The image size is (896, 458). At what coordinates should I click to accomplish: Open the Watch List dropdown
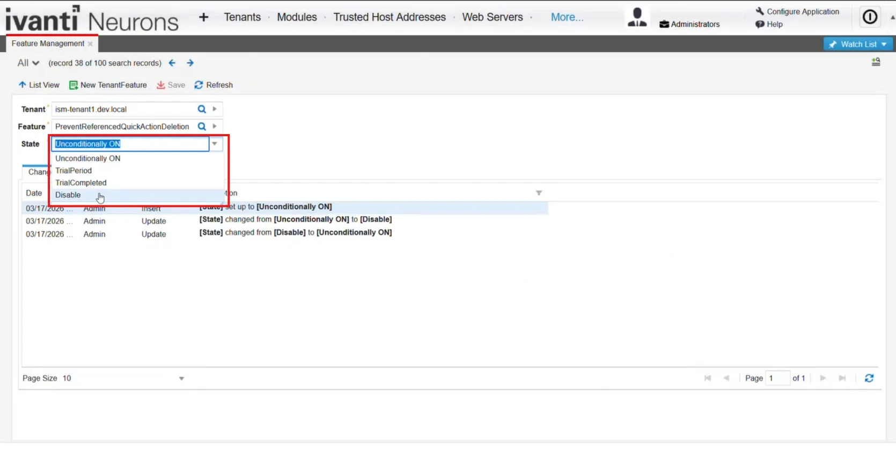coord(858,44)
